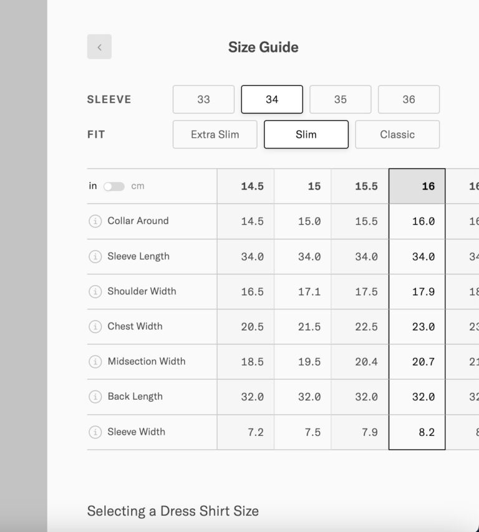Select the 15.5 size column header
Image resolution: width=479 pixels, height=532 pixels.
(360, 186)
